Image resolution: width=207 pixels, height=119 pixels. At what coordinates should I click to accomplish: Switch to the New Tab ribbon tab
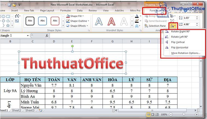pyautogui.click(x=29, y=11)
